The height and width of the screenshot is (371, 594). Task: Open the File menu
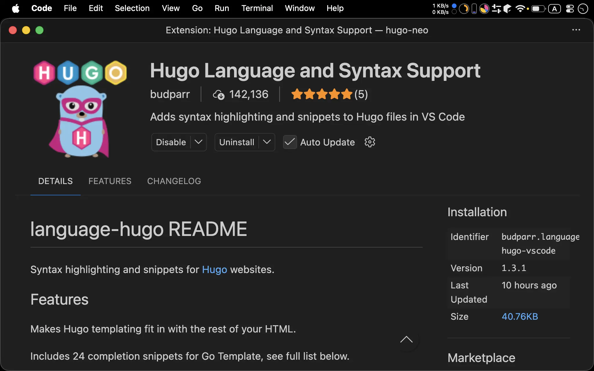tap(70, 8)
